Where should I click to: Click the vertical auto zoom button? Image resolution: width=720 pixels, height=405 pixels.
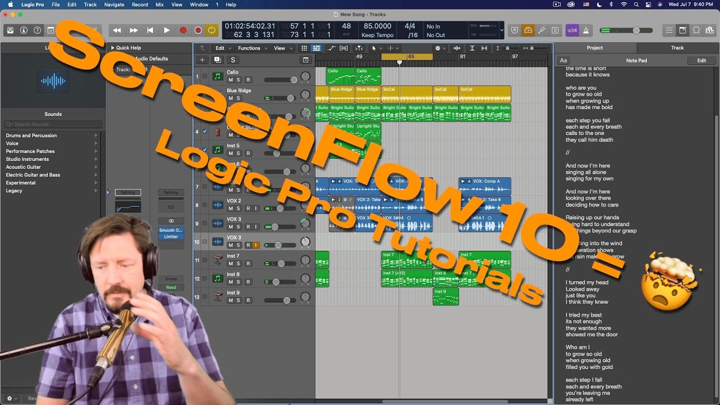click(x=472, y=48)
